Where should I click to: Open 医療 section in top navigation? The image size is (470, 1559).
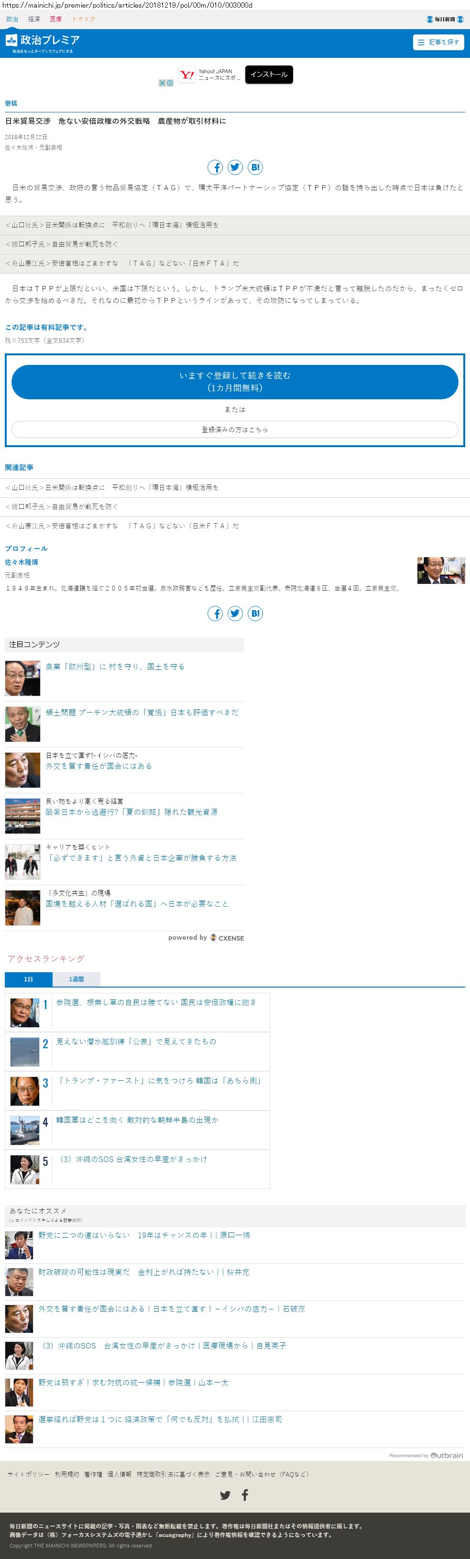pyautogui.click(x=55, y=19)
